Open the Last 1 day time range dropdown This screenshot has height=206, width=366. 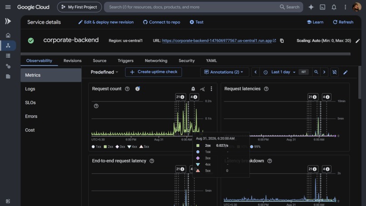(280, 72)
